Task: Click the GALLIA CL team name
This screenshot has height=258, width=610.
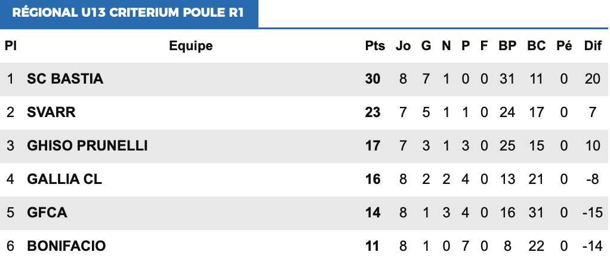Action: tap(64, 179)
